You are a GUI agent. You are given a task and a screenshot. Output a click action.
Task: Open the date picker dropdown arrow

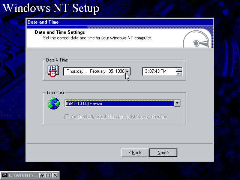pyautogui.click(x=127, y=71)
